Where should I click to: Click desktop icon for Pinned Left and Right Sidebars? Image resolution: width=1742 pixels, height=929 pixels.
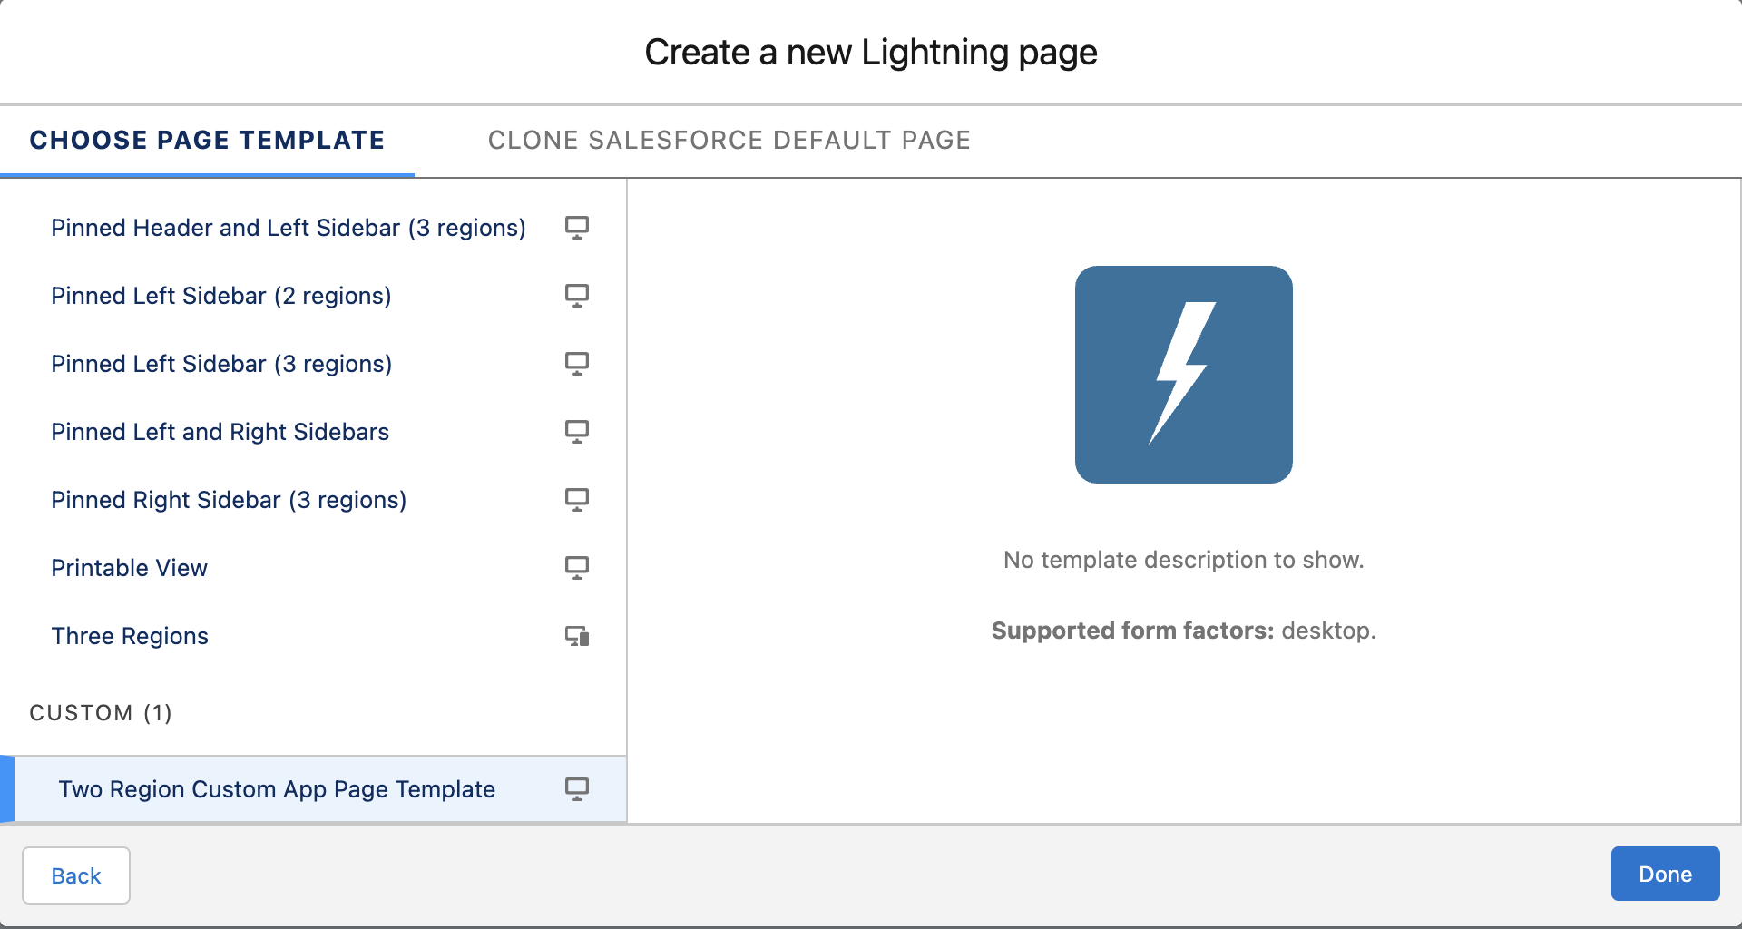tap(577, 432)
